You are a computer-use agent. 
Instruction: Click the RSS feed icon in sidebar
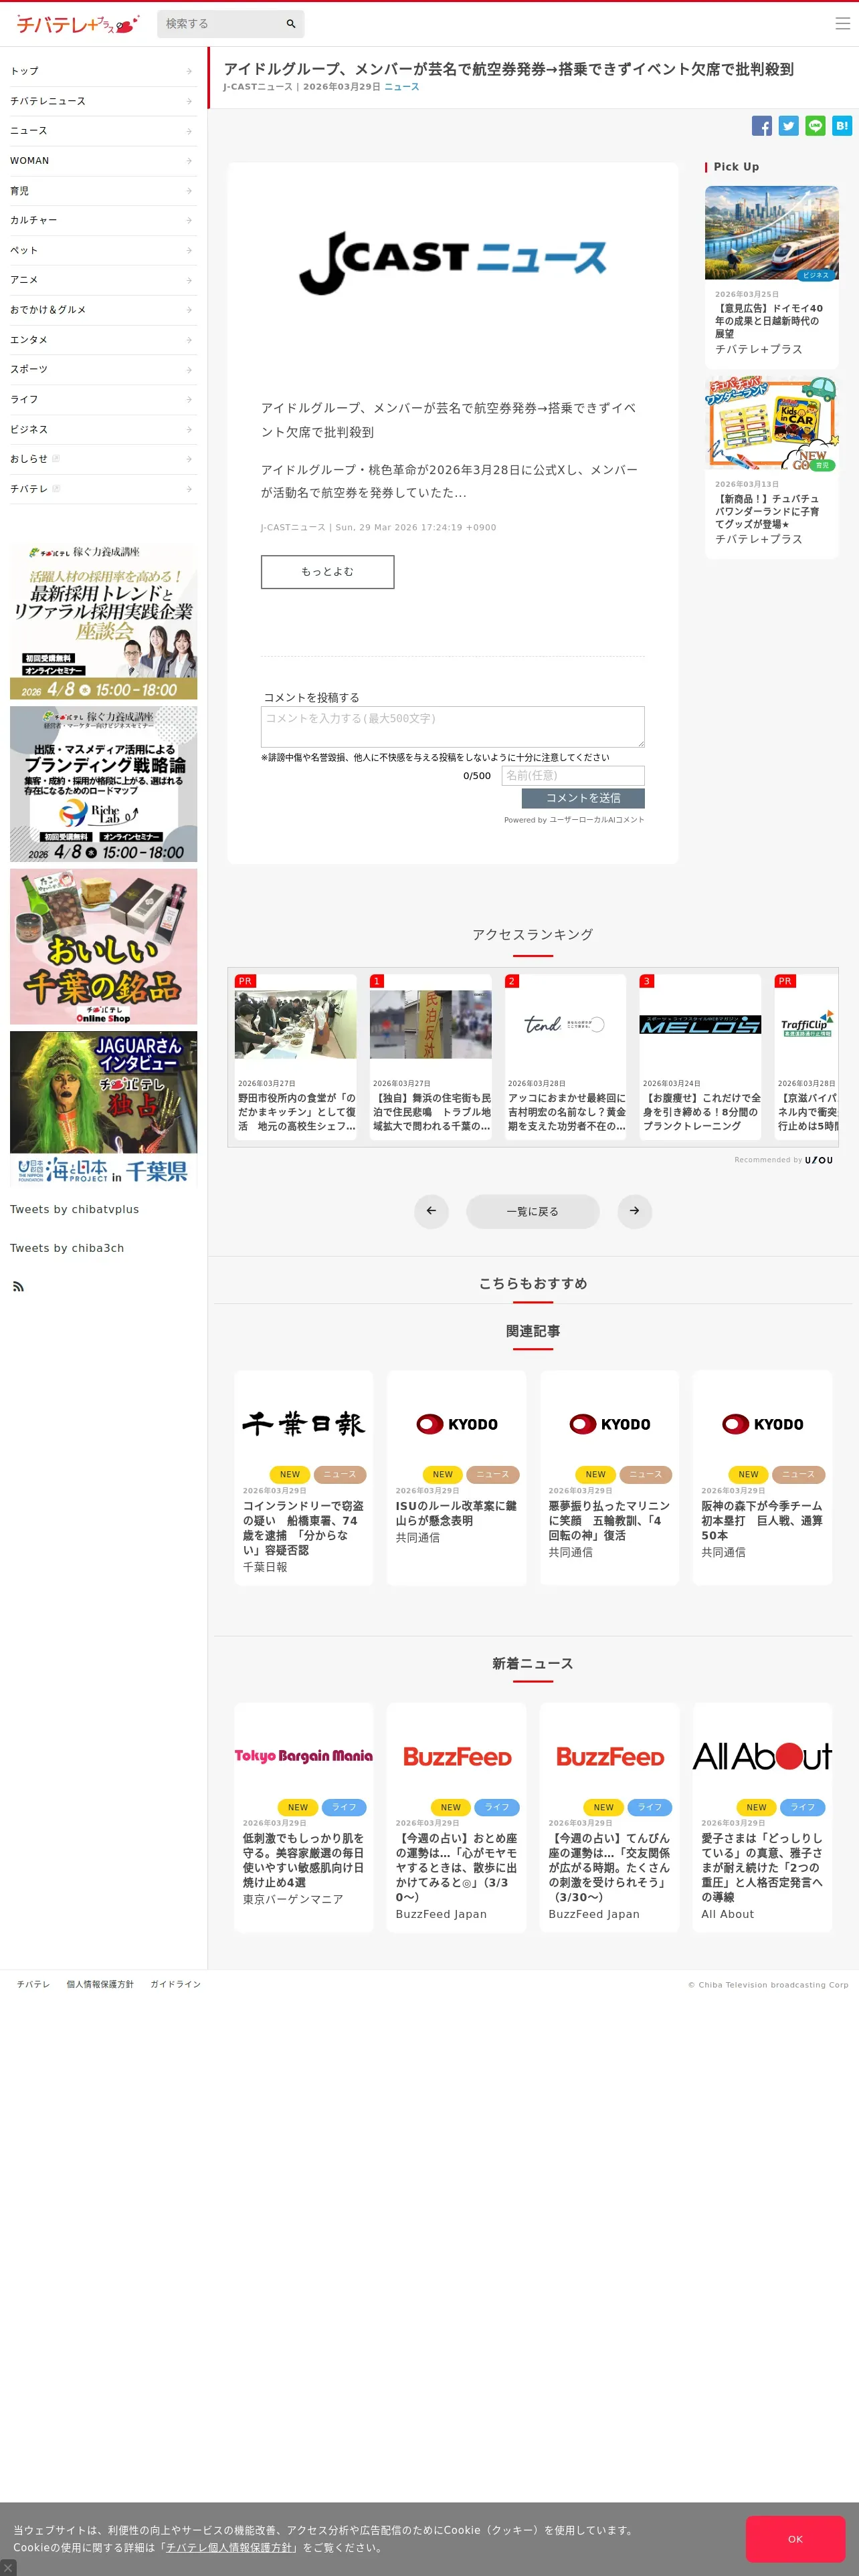18,1286
